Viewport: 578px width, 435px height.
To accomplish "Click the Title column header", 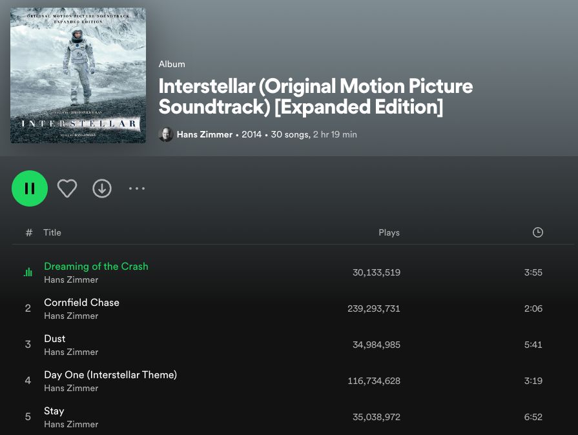I will [52, 232].
